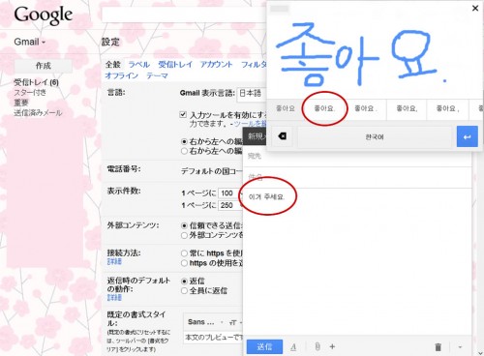The image size is (484, 356).
Task: Select 返信 as default reply behavior
Action: (184, 282)
